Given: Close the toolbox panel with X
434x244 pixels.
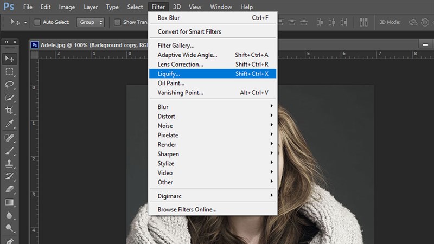Looking at the screenshot, I should (15, 42).
